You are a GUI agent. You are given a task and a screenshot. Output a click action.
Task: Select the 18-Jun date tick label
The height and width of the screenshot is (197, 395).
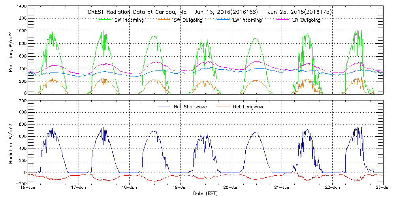coord(130,188)
